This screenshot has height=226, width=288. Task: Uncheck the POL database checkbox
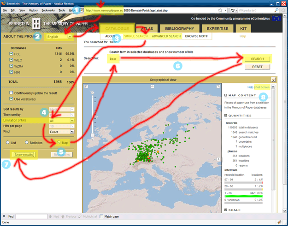11,54
